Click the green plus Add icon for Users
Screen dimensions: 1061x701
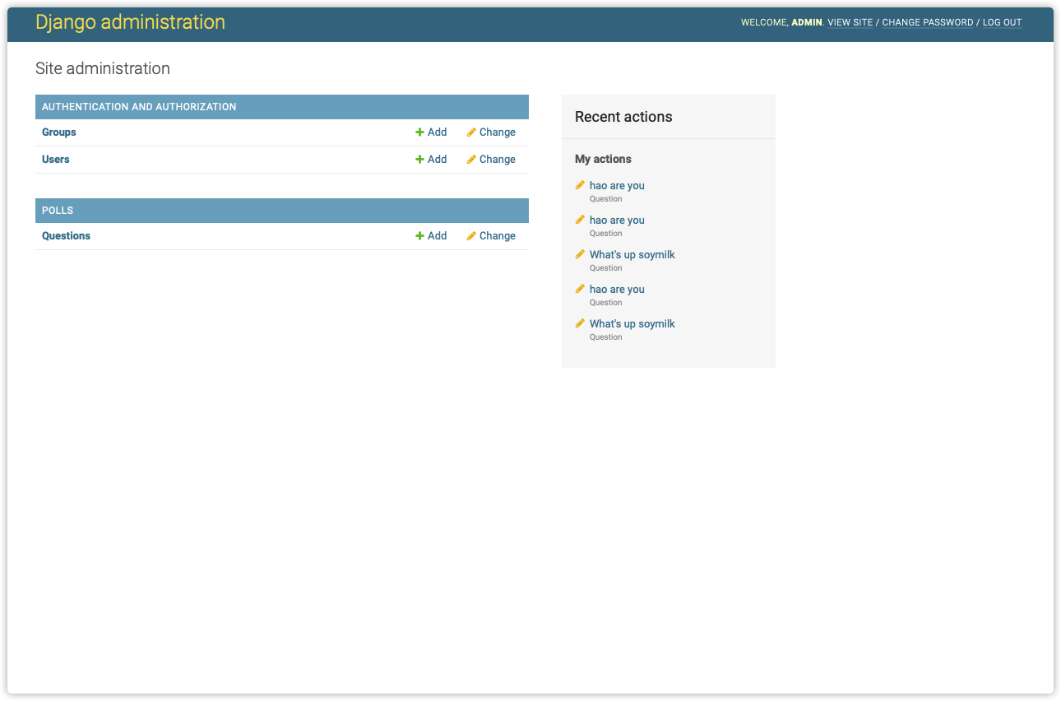(x=419, y=160)
